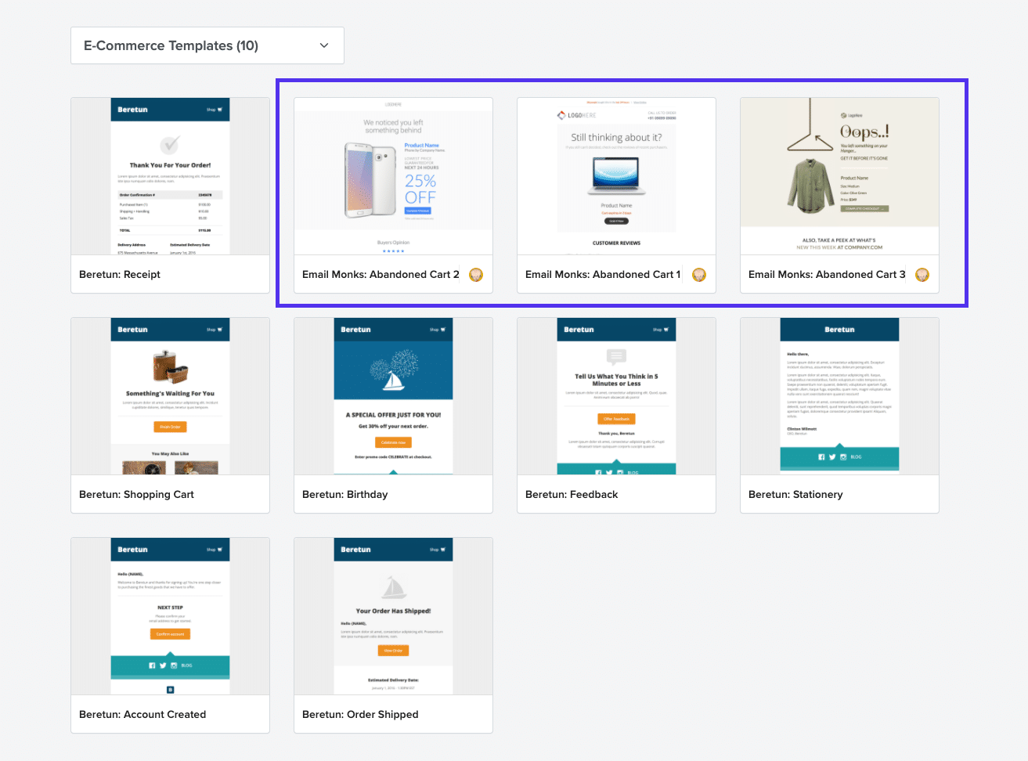Screen dimensions: 1028x761
Task: Click the badge icon beside Email Monks: Abandoned Cart 1
Action: 698,275
